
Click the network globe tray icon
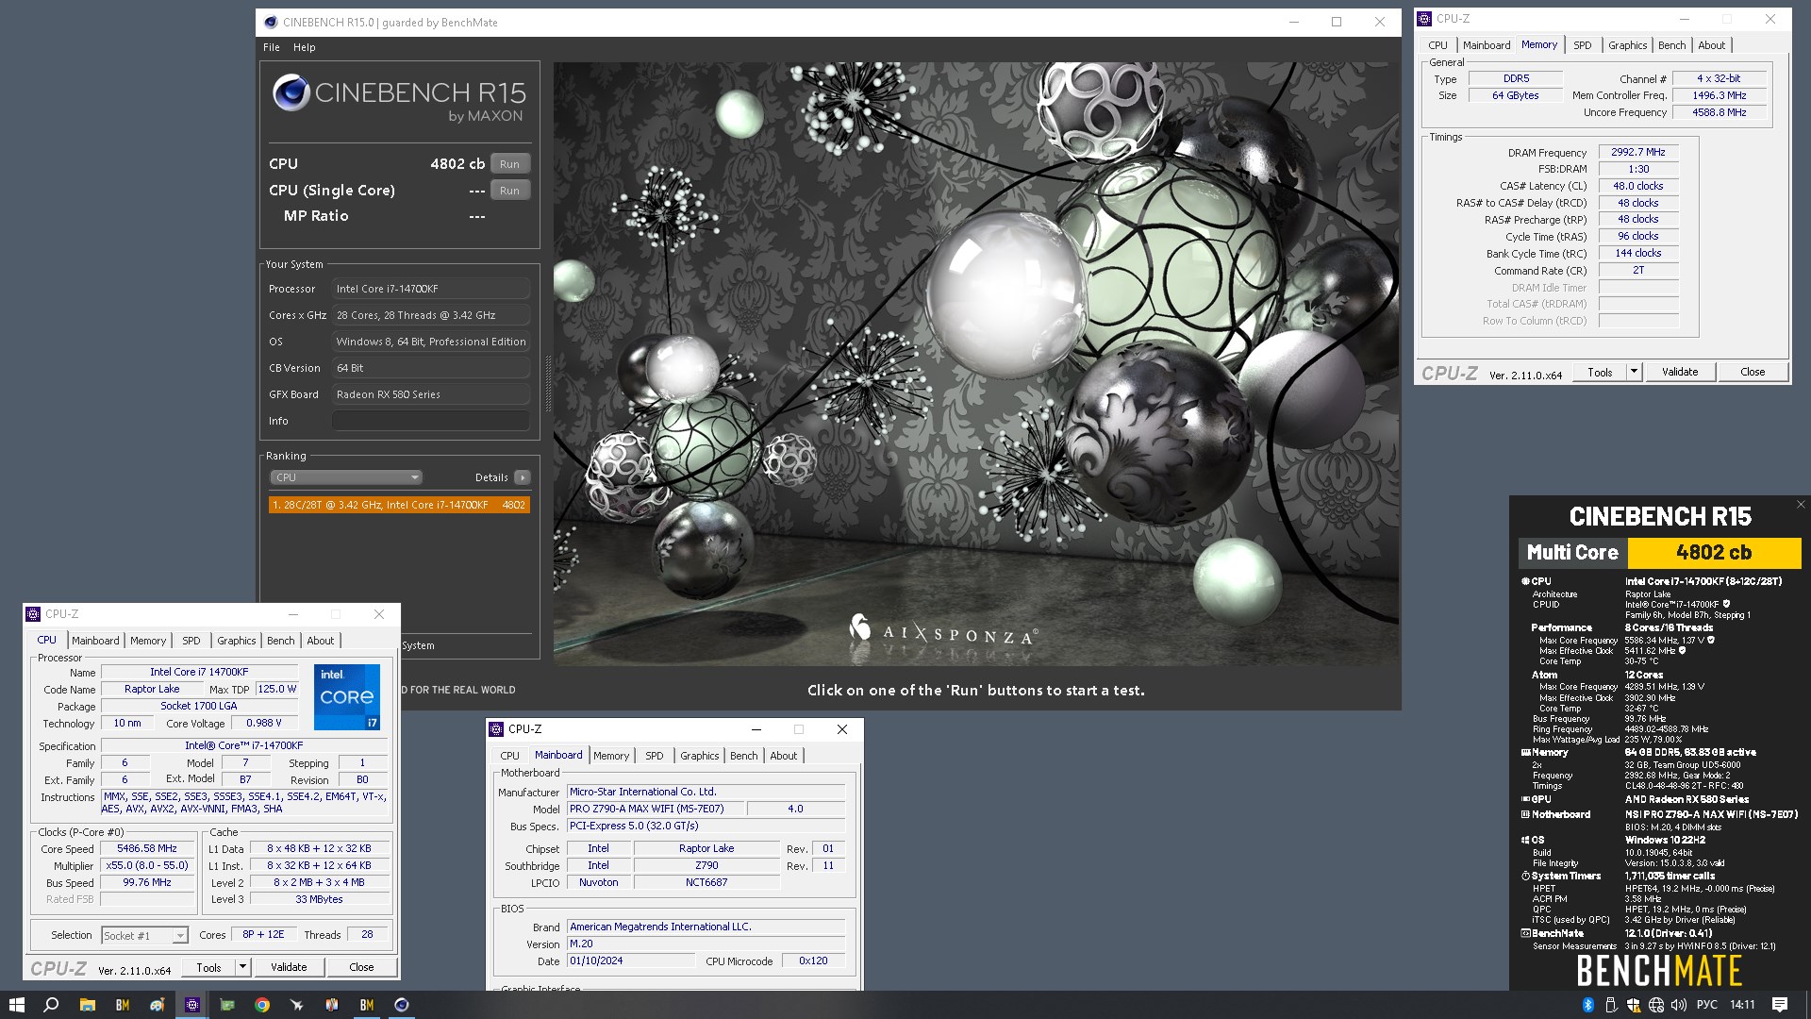(x=1656, y=1005)
